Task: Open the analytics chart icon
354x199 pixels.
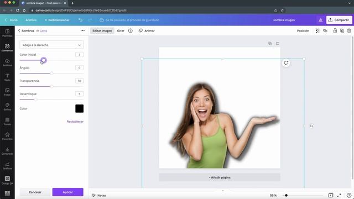Action: coord(320,20)
